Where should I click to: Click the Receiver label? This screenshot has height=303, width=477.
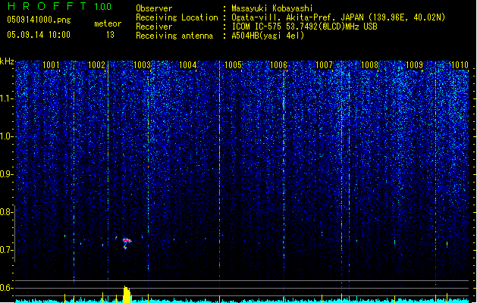click(x=154, y=27)
